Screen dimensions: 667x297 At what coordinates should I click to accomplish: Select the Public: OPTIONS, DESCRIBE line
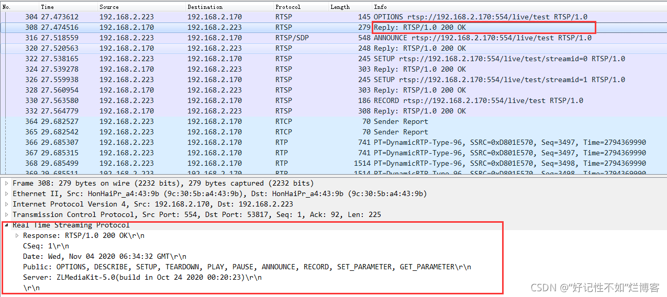pyautogui.click(x=247, y=267)
